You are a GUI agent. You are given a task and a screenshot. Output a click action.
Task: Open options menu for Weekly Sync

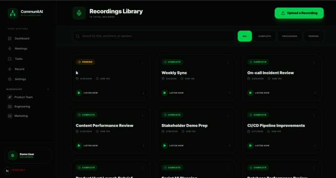pyautogui.click(x=228, y=62)
